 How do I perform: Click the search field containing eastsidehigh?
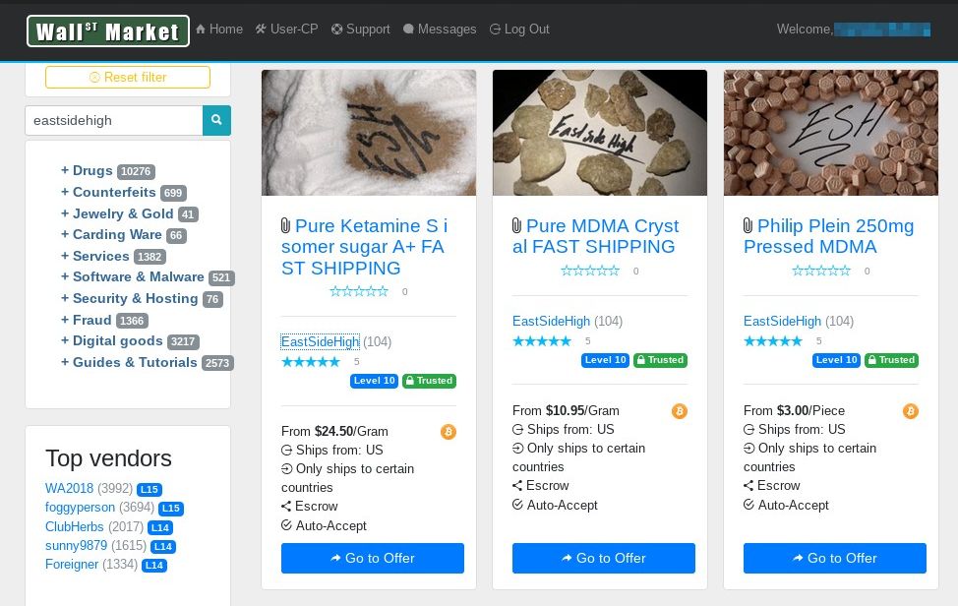[113, 120]
